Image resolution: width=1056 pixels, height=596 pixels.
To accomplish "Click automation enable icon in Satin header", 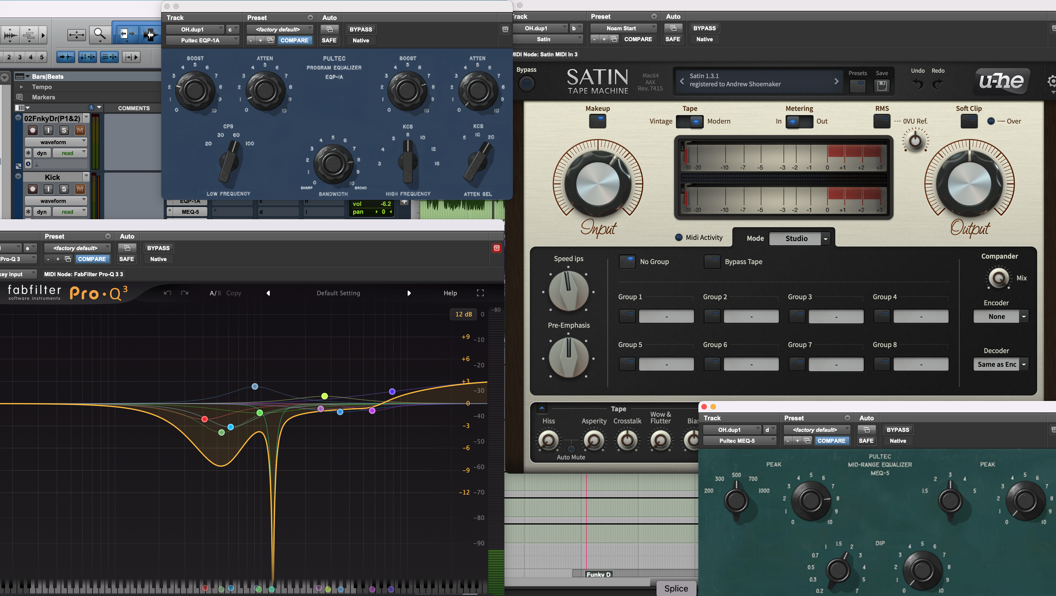I will [673, 28].
